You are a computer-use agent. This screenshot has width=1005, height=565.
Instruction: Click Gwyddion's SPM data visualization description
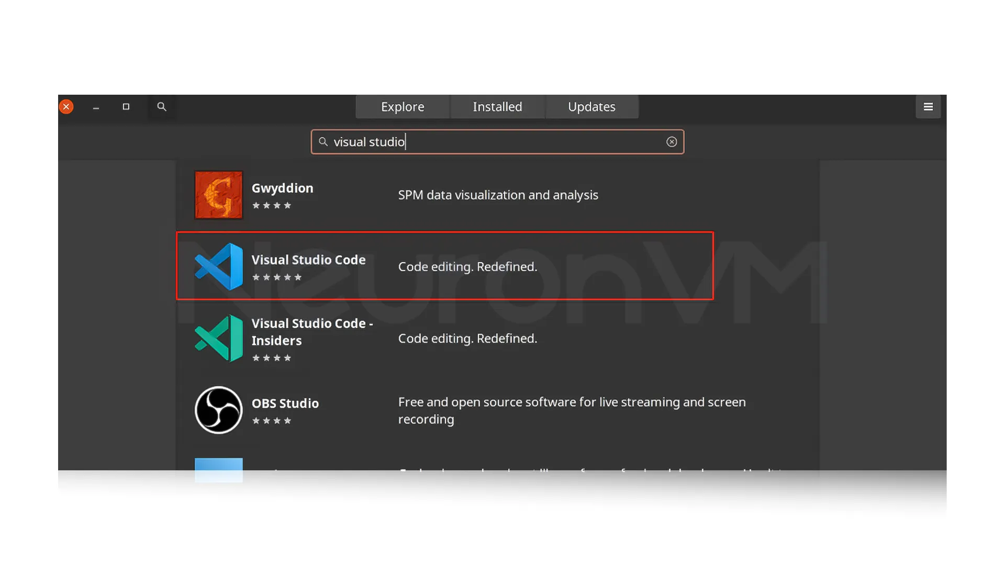498,195
